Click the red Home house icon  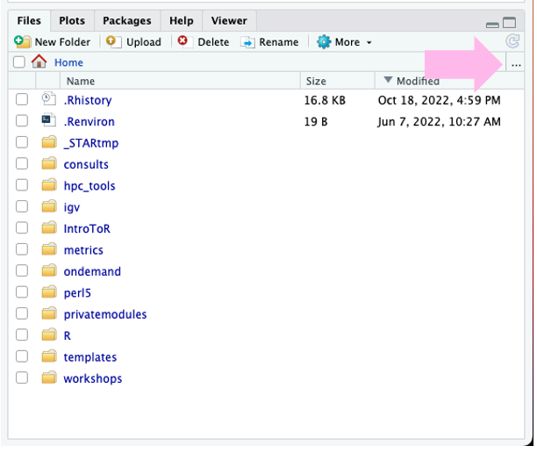[39, 61]
